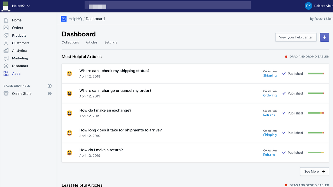The image size is (333, 187).
Task: Add a sales channel with plus icon
Action: point(50,86)
